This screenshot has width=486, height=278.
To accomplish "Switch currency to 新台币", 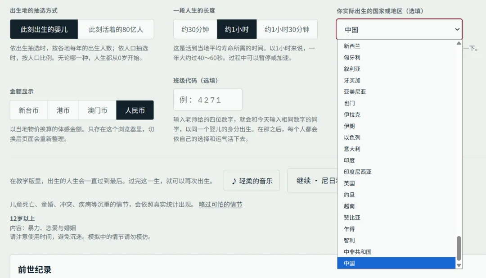I will click(29, 110).
